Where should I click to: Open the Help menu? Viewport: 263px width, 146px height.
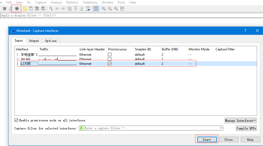(x=133, y=2)
